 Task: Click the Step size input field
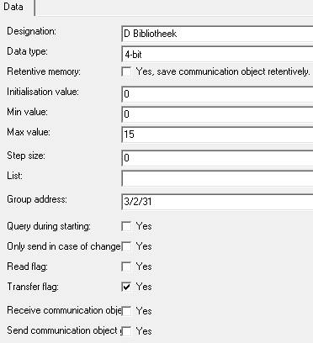point(217,158)
